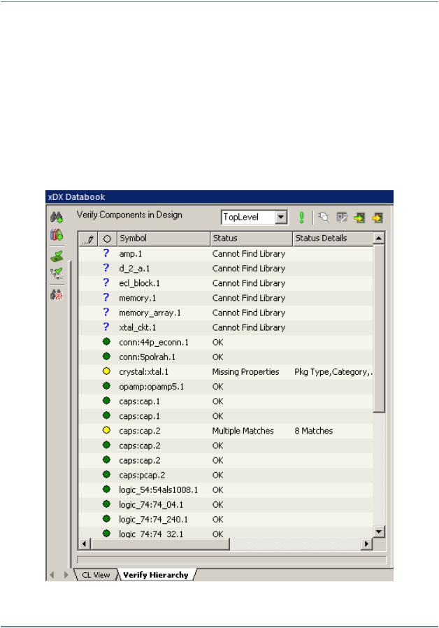Click the green status dot for caps:pcap.2
Viewport: 439px width, 628px height.
click(x=106, y=475)
